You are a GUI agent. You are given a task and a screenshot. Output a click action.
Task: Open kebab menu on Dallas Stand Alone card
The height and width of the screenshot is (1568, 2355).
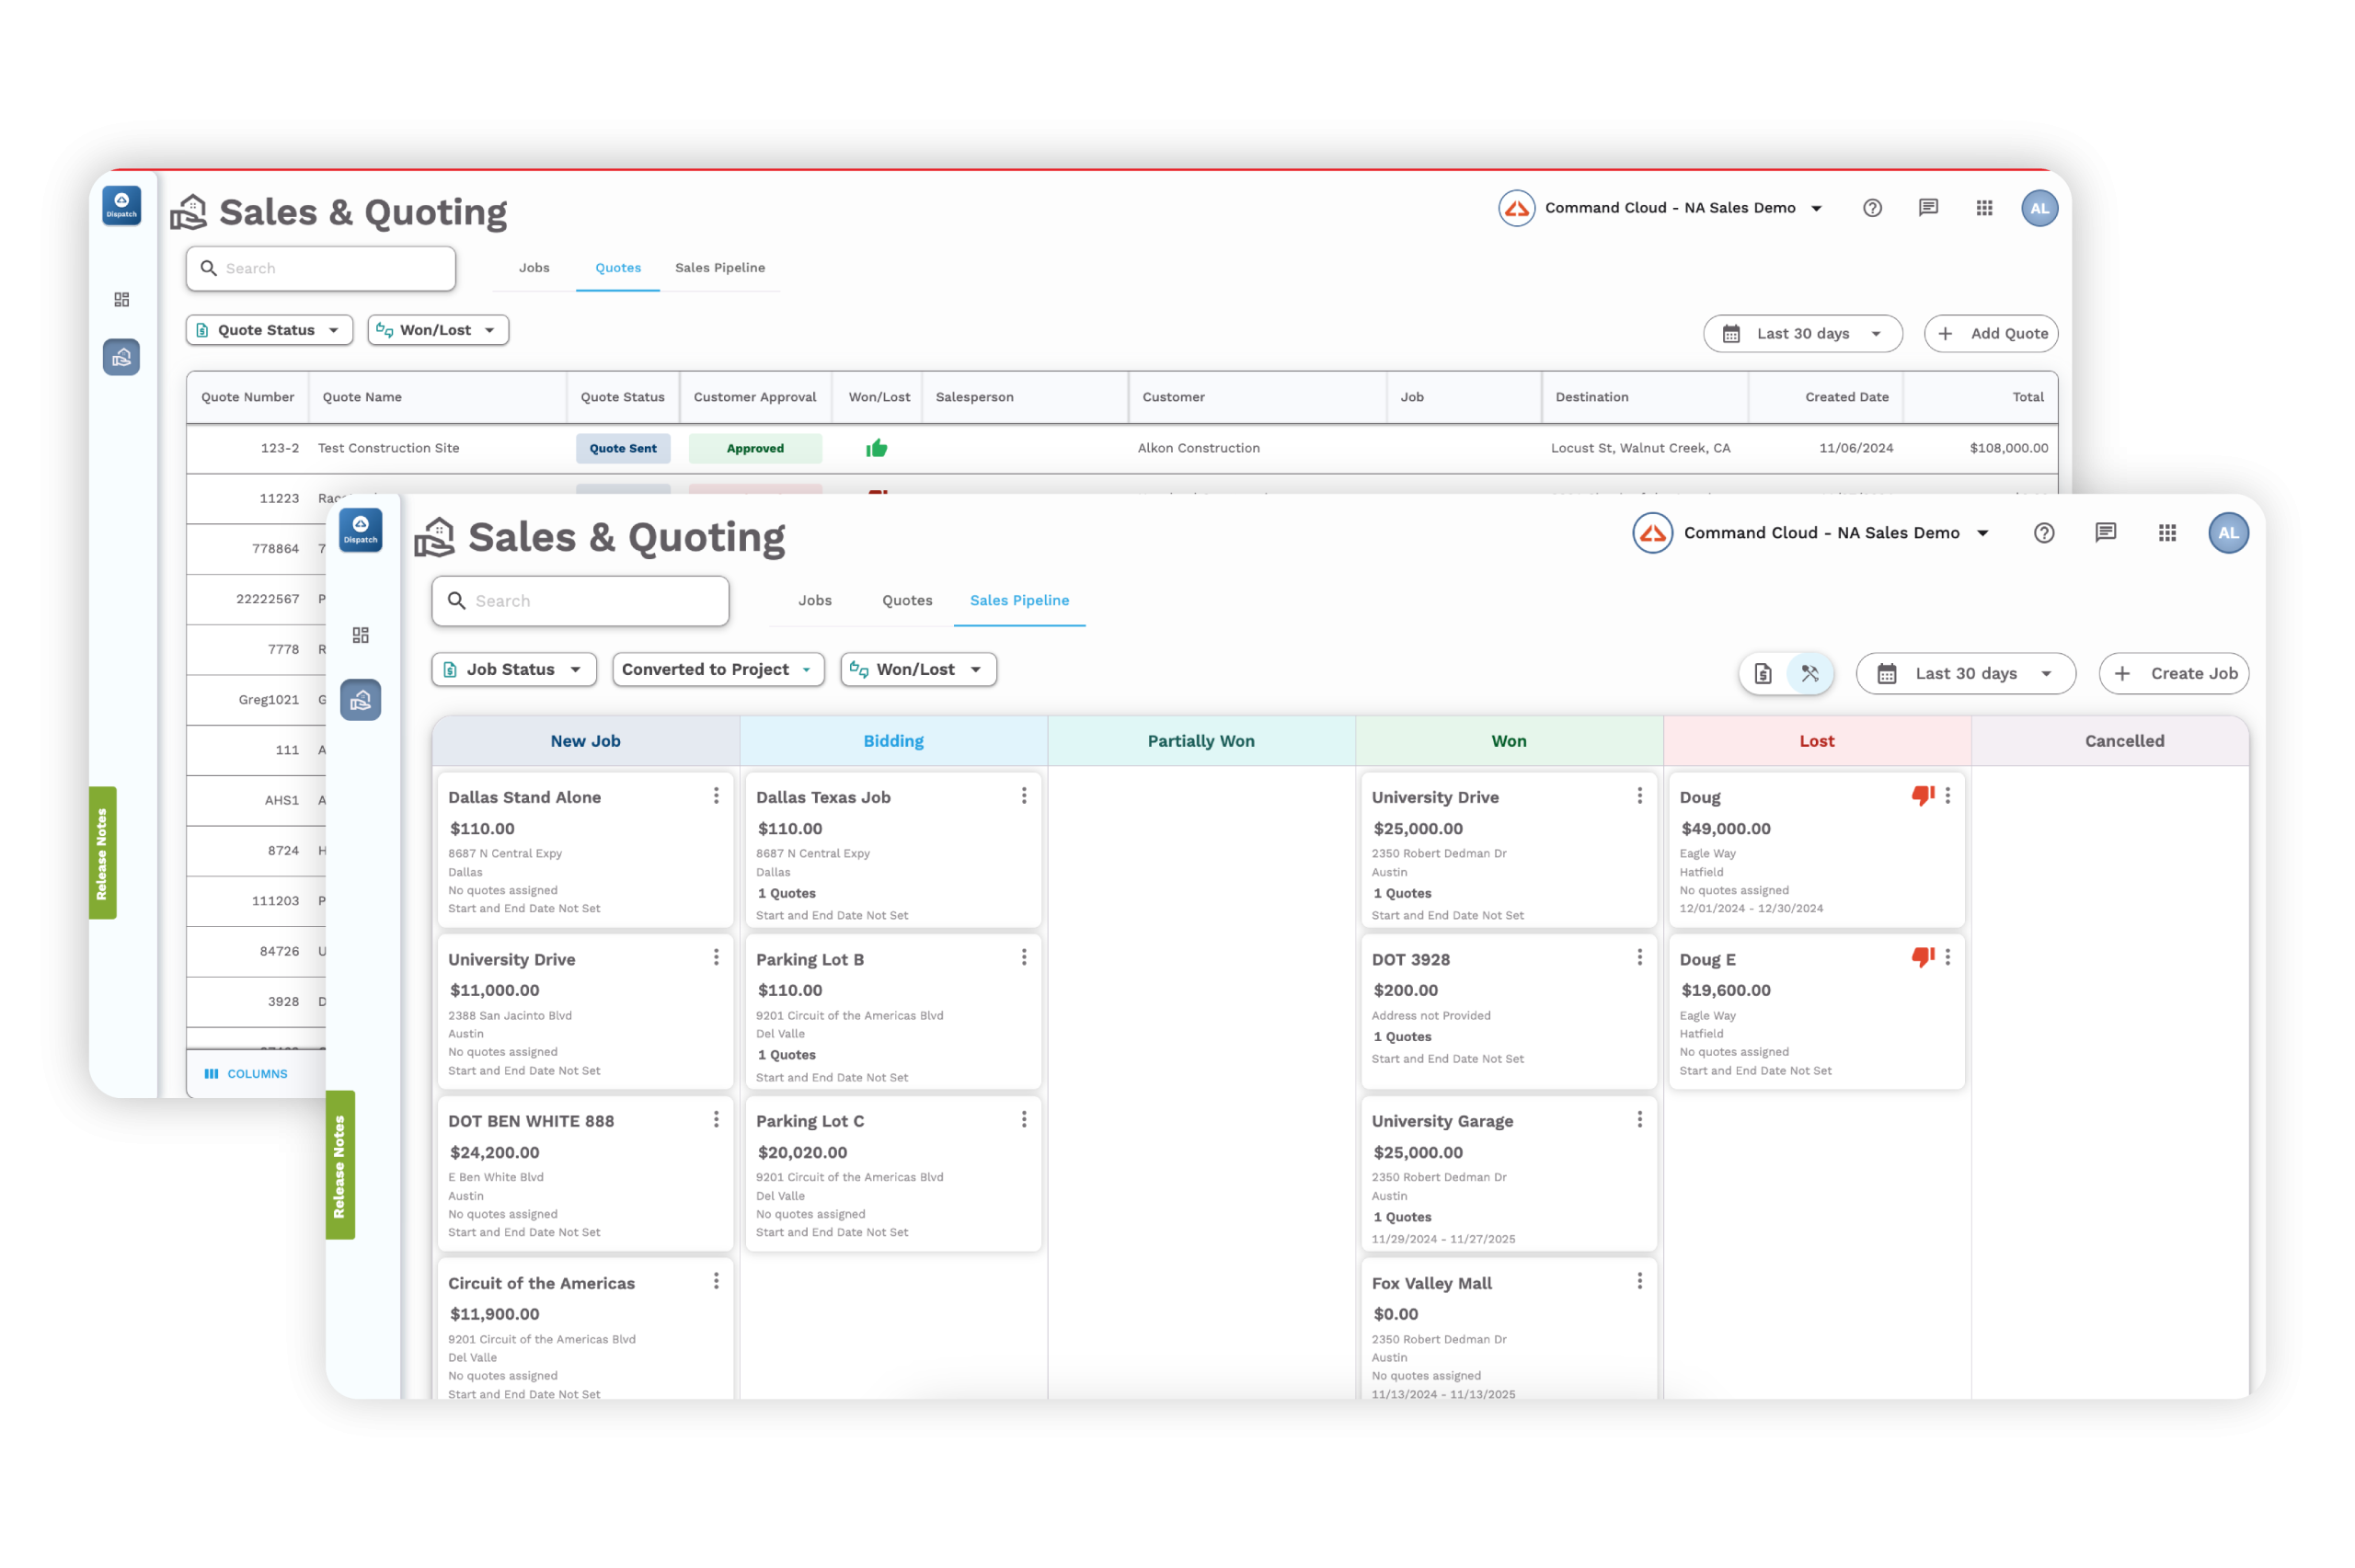[x=716, y=796]
